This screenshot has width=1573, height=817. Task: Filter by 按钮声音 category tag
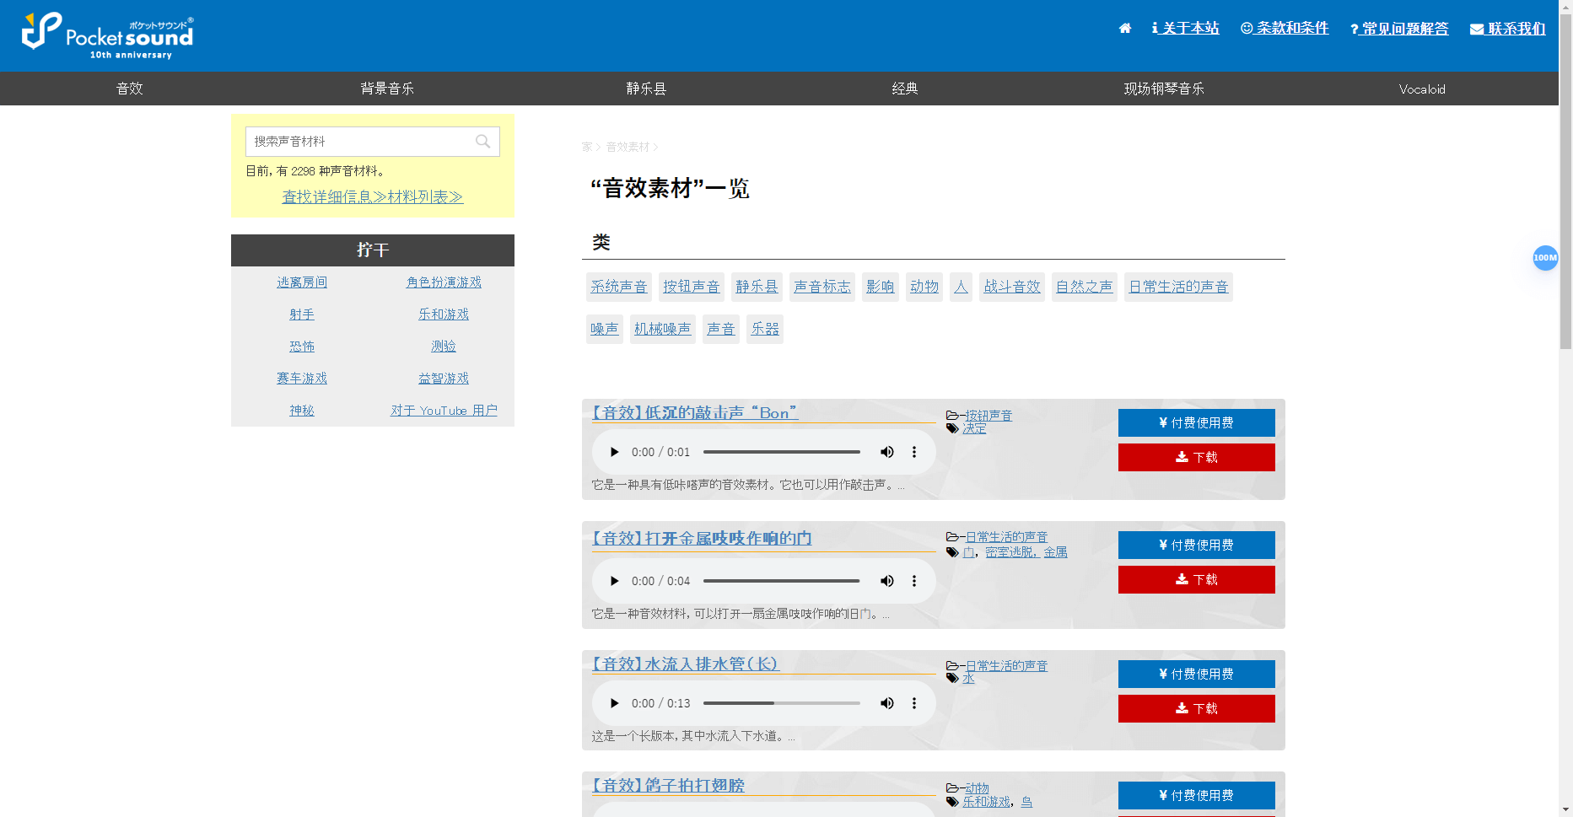coord(692,287)
